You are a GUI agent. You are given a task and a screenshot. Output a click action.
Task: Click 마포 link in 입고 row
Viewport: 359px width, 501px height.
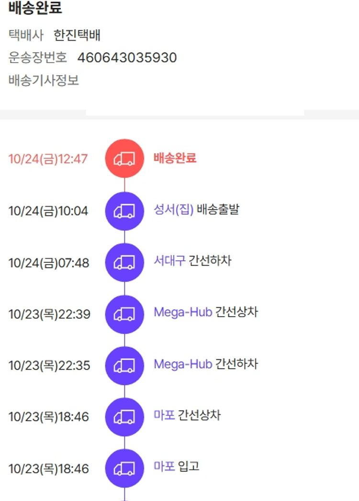pyautogui.click(x=164, y=467)
